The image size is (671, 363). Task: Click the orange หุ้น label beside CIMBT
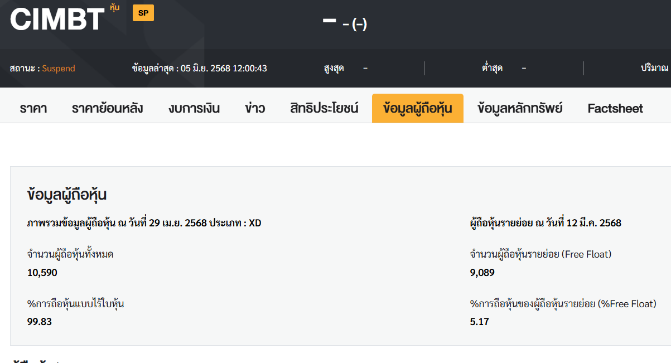click(115, 8)
